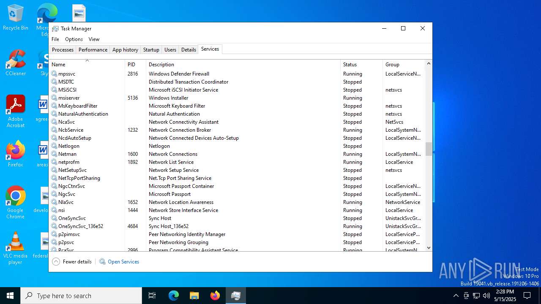Select the Firefox desktop shortcut

click(16, 154)
